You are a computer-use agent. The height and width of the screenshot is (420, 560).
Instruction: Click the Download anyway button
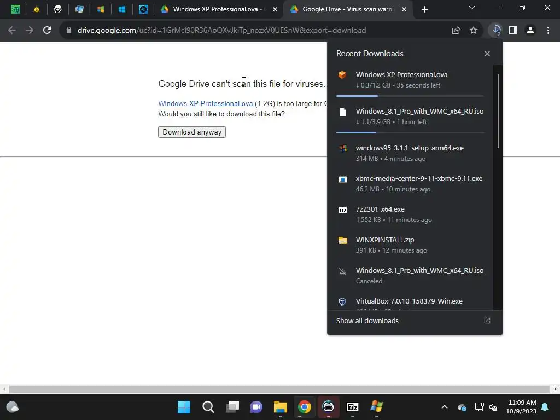pyautogui.click(x=192, y=132)
